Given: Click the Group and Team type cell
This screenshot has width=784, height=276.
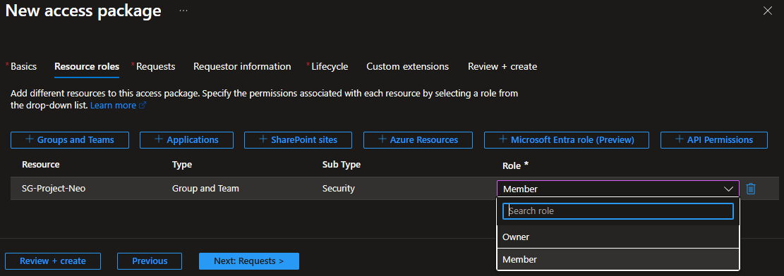Looking at the screenshot, I should [205, 189].
